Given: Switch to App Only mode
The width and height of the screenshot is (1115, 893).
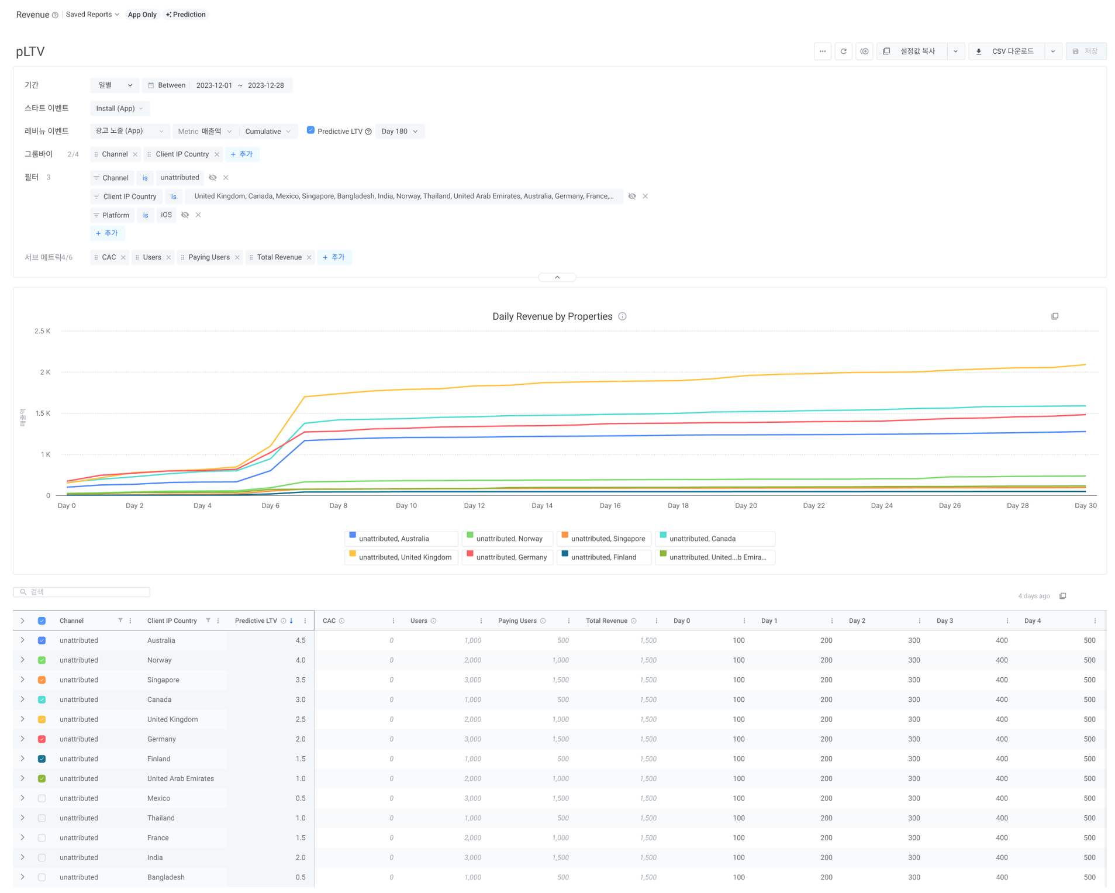Looking at the screenshot, I should click(x=142, y=15).
